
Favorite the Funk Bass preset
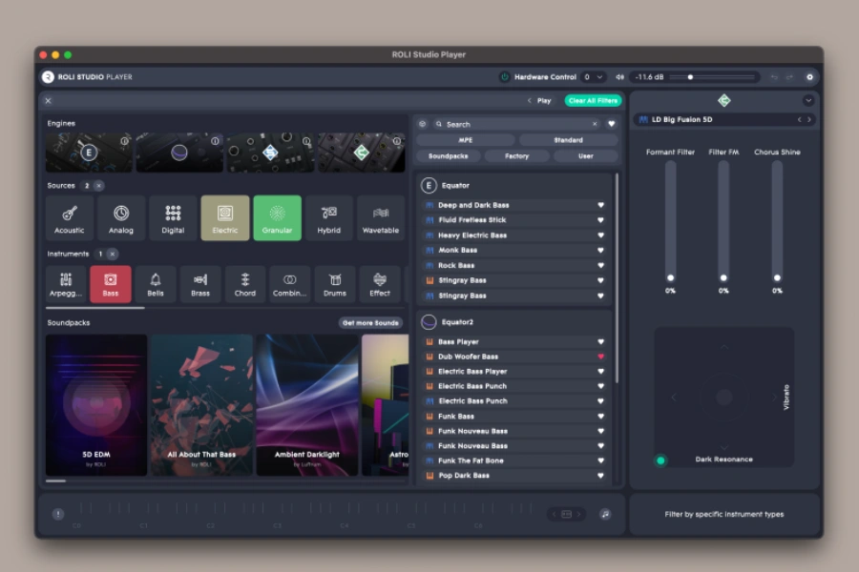[x=601, y=417]
